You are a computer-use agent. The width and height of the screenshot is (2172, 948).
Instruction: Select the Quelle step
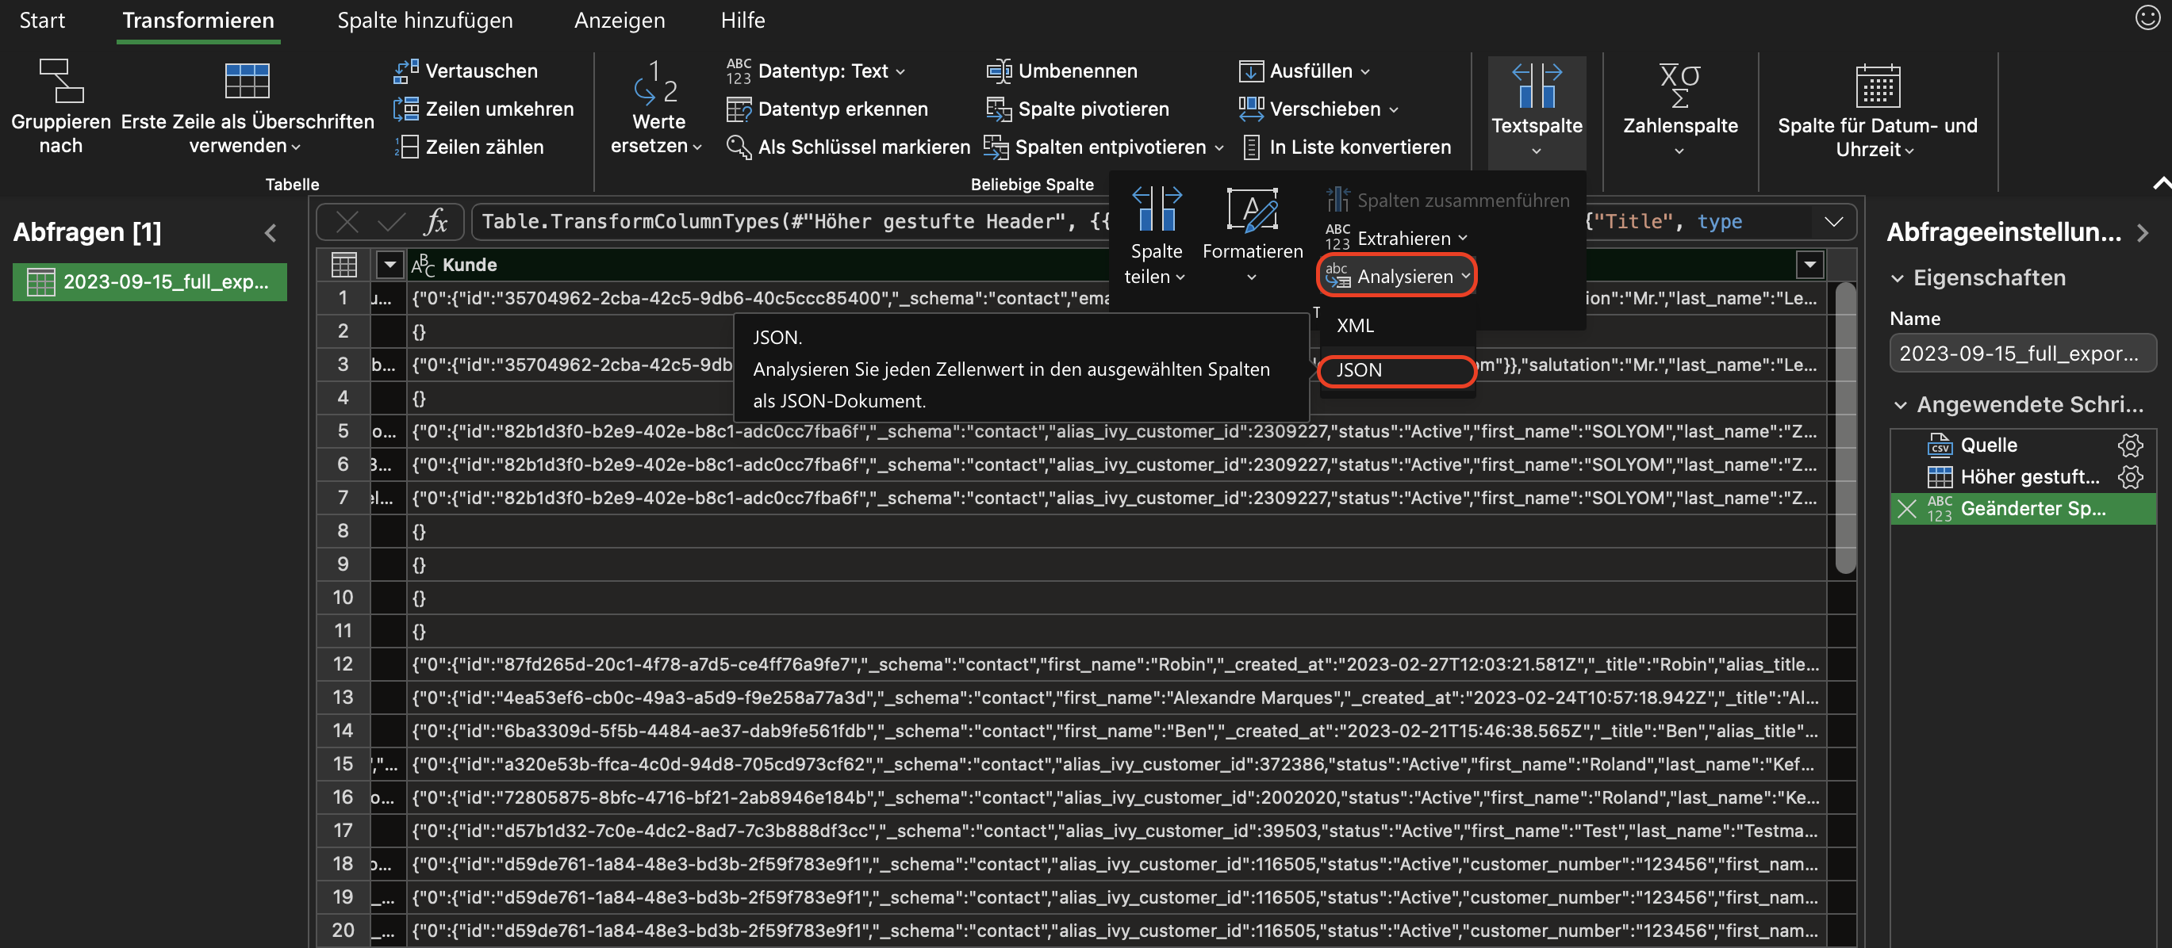[1988, 445]
